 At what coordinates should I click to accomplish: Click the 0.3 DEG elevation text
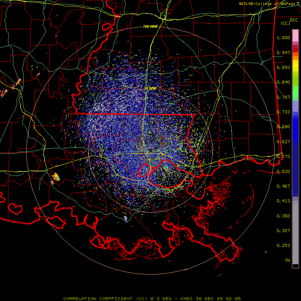(x=162, y=299)
